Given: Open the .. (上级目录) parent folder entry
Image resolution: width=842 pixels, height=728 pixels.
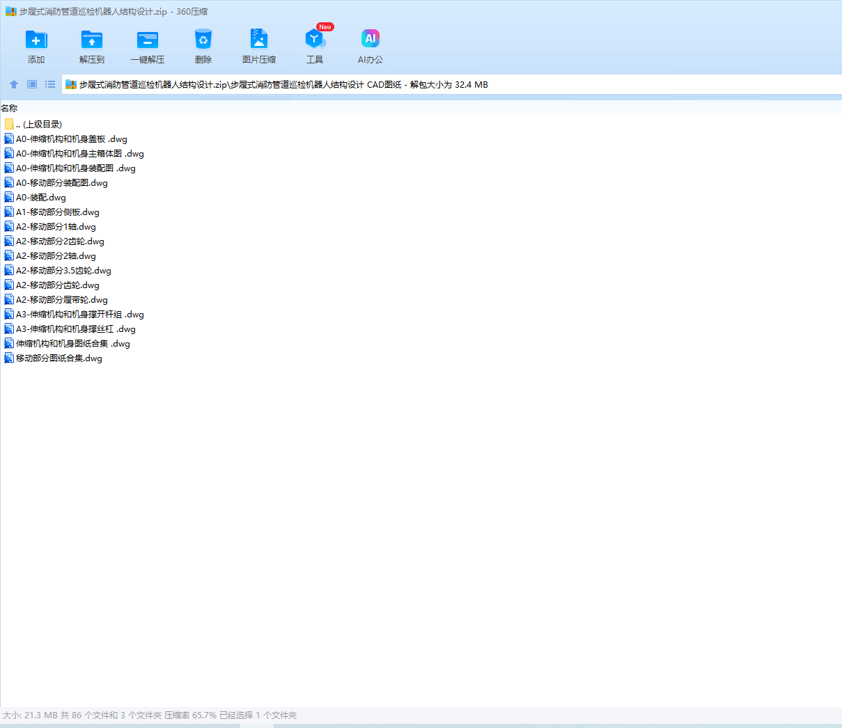Looking at the screenshot, I should 33,124.
